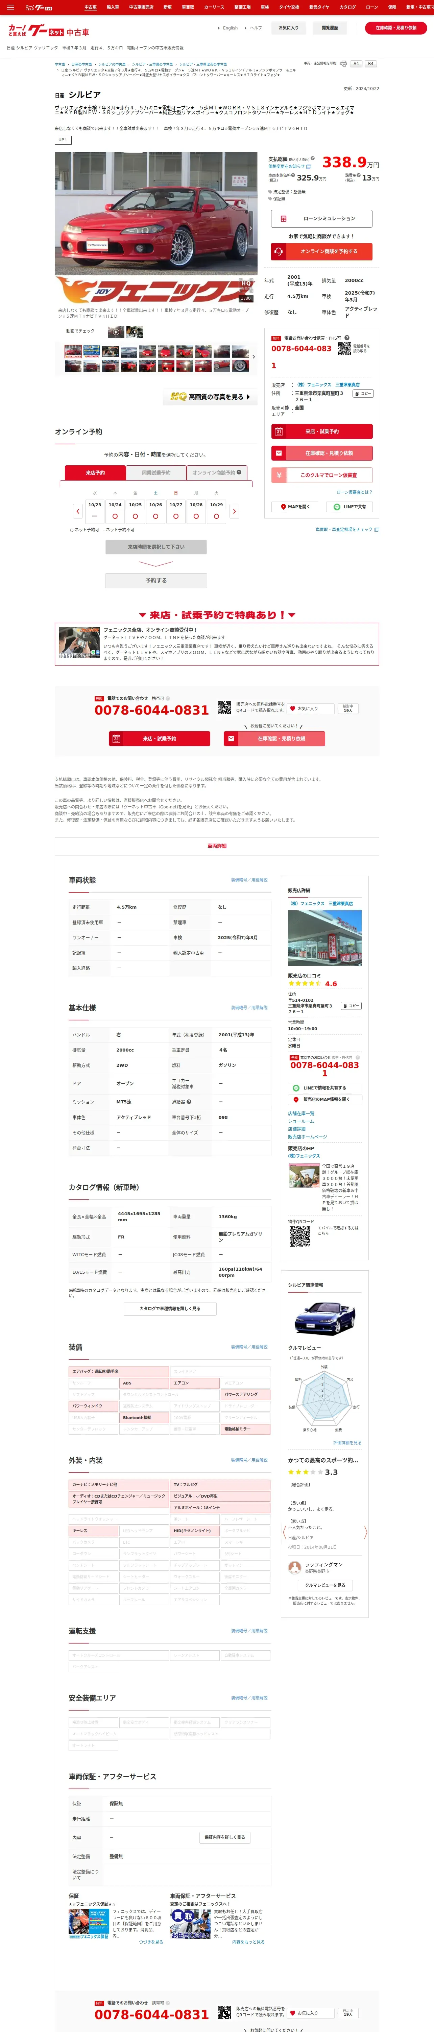Click help icon next to 過給器
This screenshot has height=2032, width=434.
point(189,1102)
